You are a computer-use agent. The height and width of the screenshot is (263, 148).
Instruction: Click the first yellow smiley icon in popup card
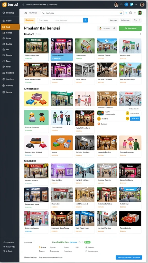tap(127, 113)
